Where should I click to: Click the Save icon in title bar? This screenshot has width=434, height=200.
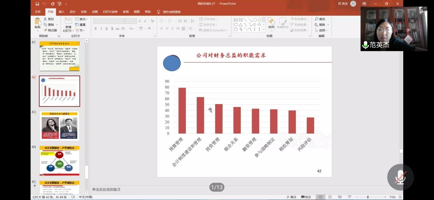click(x=37, y=4)
